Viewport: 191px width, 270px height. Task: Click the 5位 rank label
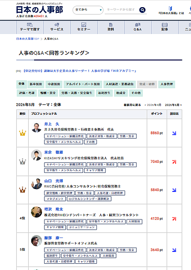coord(22,250)
